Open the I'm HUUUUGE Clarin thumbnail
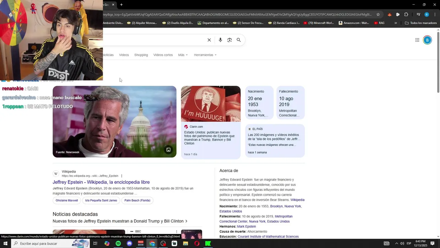Viewport: 440px width, 248px height. (x=211, y=104)
